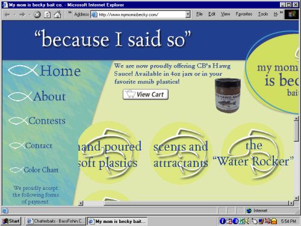Click the Hawg Sauce jar image
301x226 pixels.
[x=228, y=95]
